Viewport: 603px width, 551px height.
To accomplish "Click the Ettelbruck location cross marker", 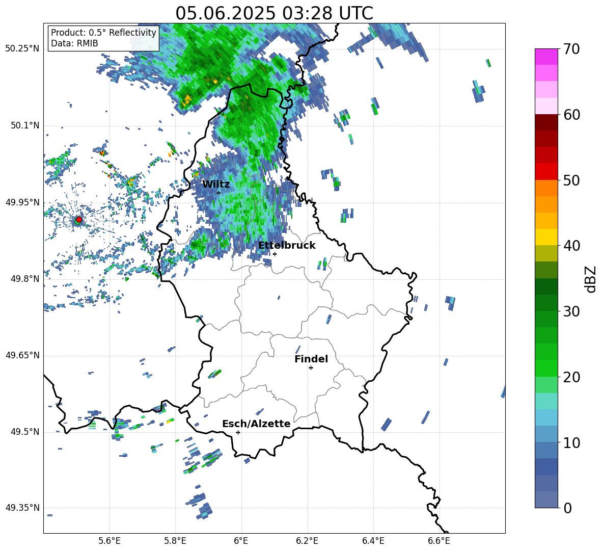I will (275, 254).
